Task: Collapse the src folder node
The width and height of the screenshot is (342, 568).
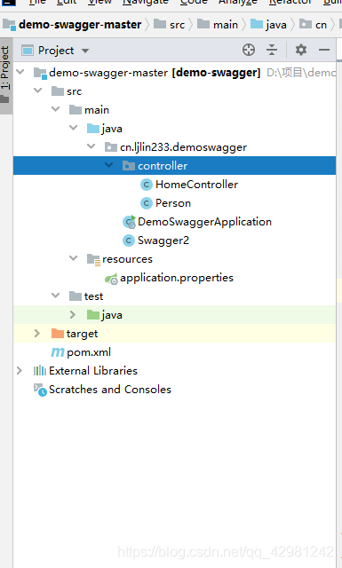Action: coord(37,91)
